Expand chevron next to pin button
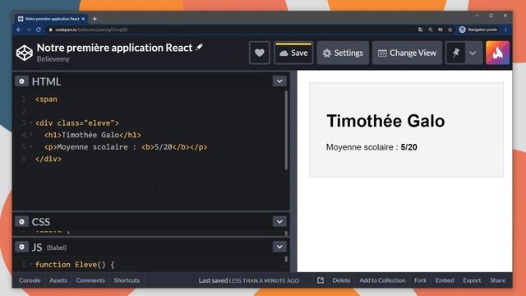 [473, 53]
